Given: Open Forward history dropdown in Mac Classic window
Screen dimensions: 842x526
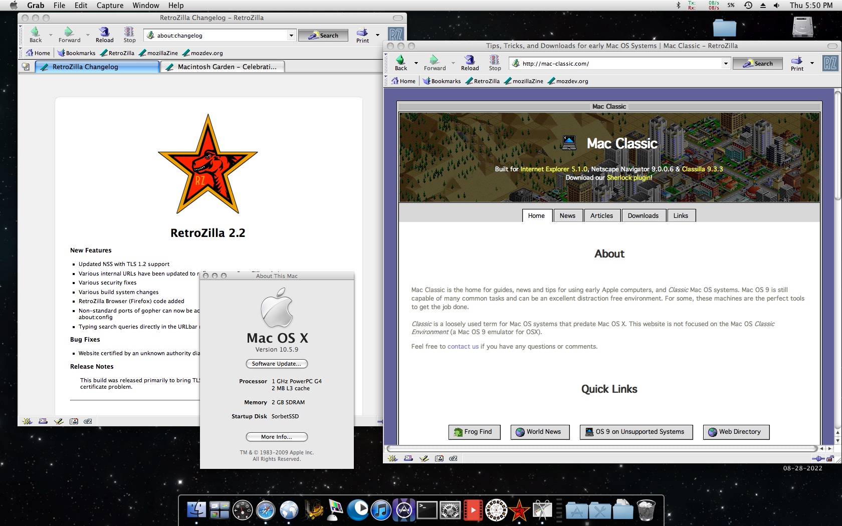Looking at the screenshot, I should pyautogui.click(x=453, y=63).
